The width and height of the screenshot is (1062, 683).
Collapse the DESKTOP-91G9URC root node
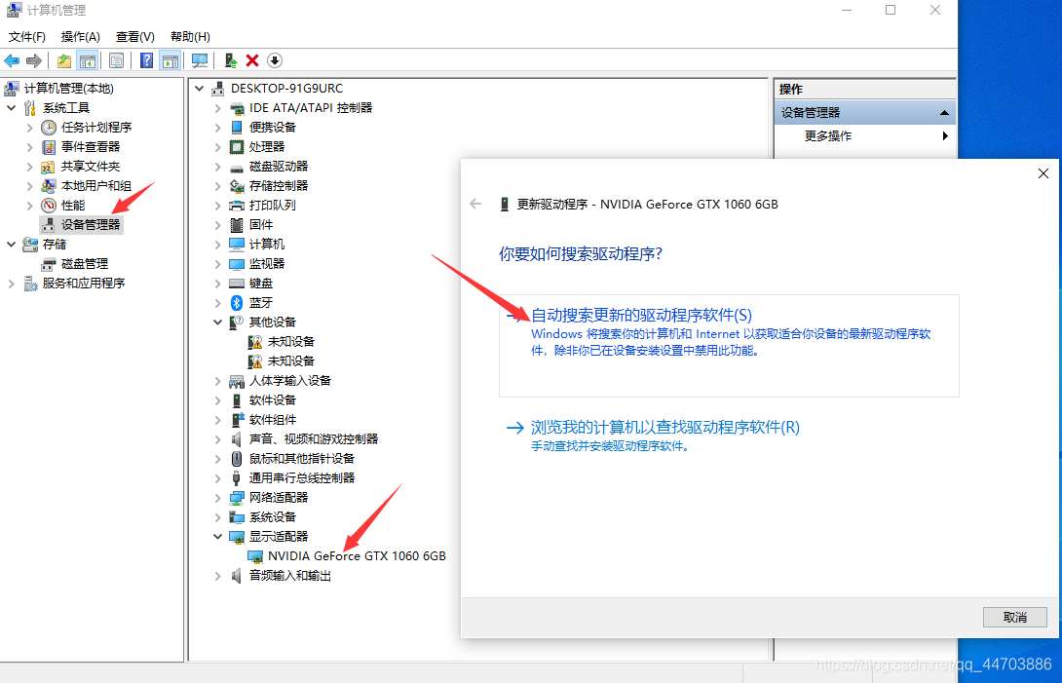(x=200, y=88)
